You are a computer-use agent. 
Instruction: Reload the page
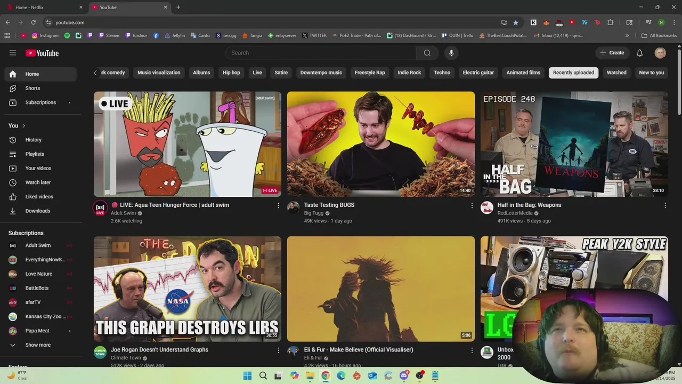tap(33, 22)
